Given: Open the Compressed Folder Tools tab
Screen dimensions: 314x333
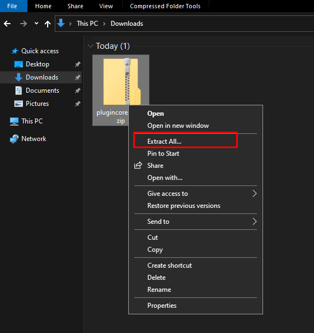Looking at the screenshot, I should [x=165, y=6].
